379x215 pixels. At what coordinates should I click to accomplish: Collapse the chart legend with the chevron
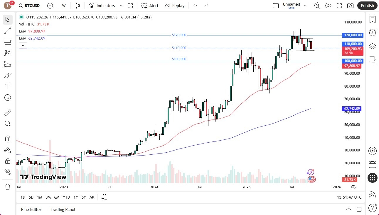23,45
